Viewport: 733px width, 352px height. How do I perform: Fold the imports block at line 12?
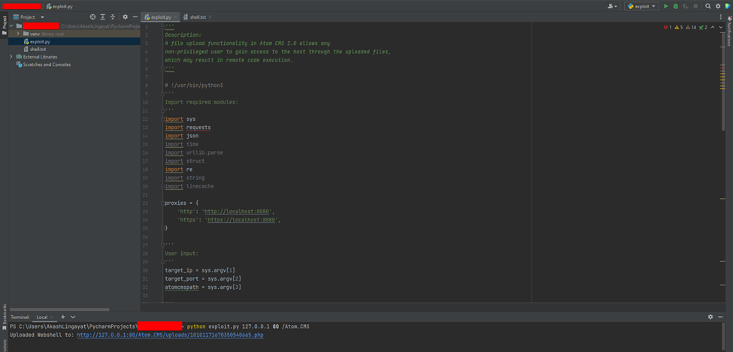click(163, 119)
